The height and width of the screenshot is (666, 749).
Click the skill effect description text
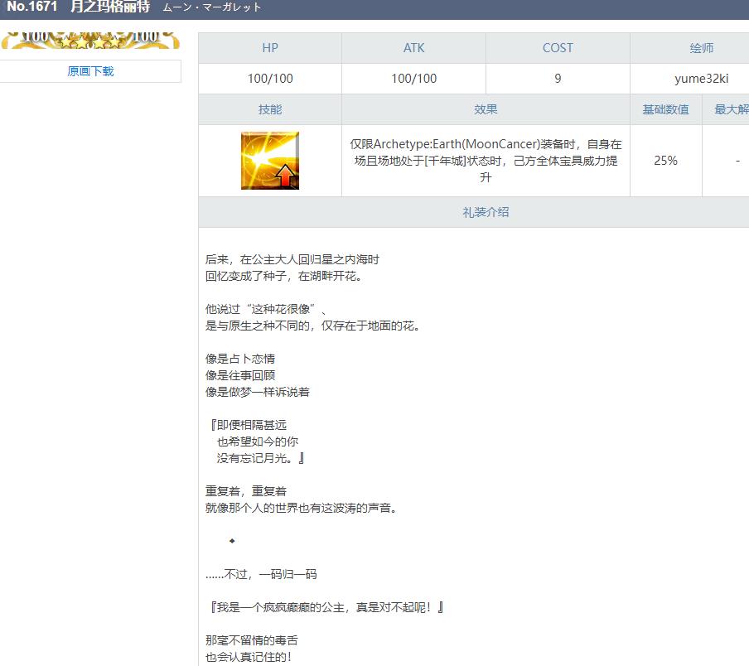[x=486, y=161]
